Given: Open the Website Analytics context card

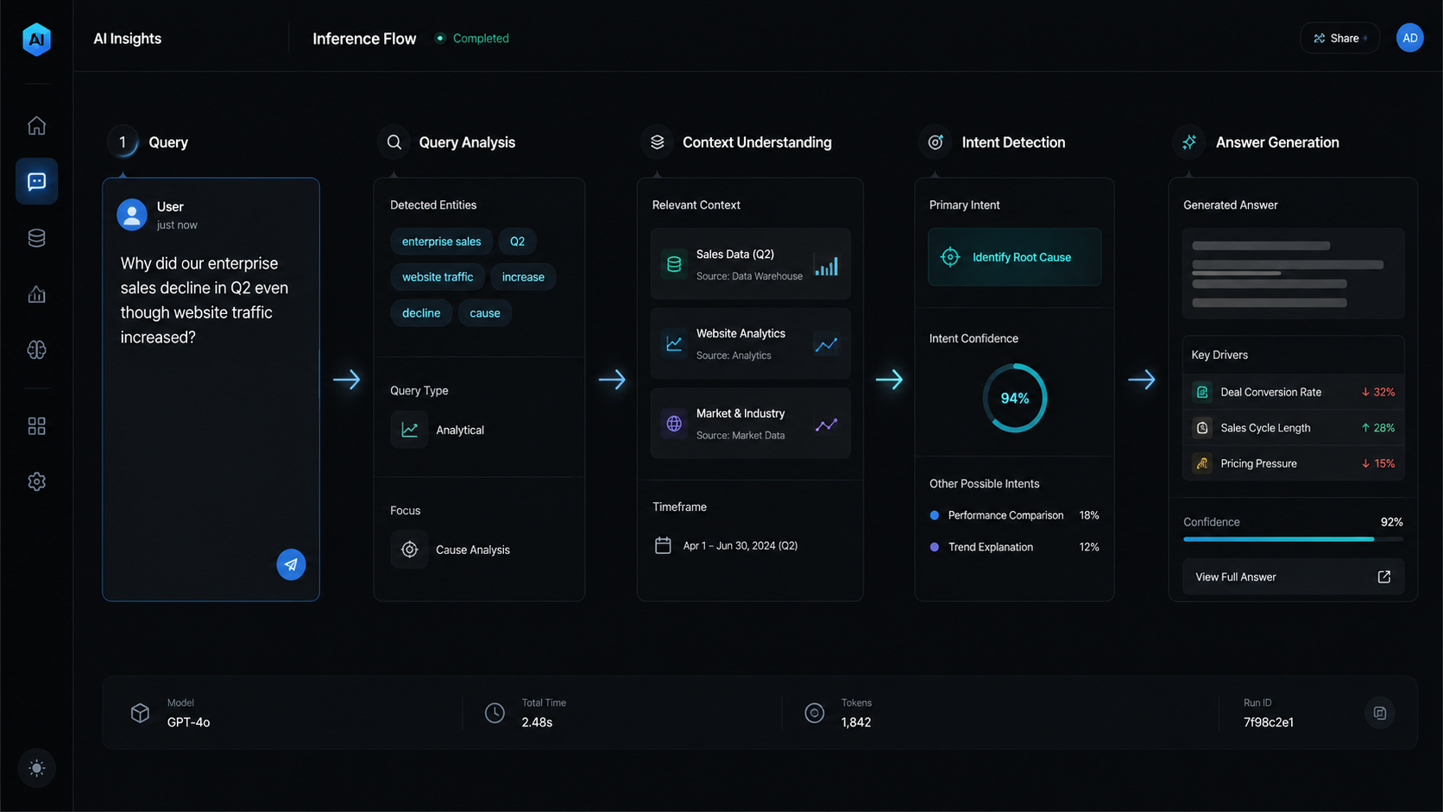Looking at the screenshot, I should [x=750, y=343].
